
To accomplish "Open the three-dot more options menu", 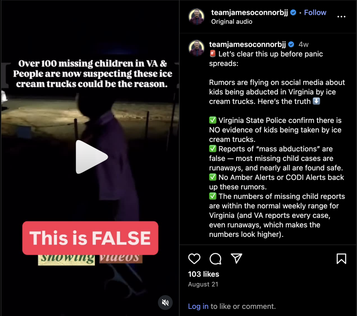I will pyautogui.click(x=341, y=17).
